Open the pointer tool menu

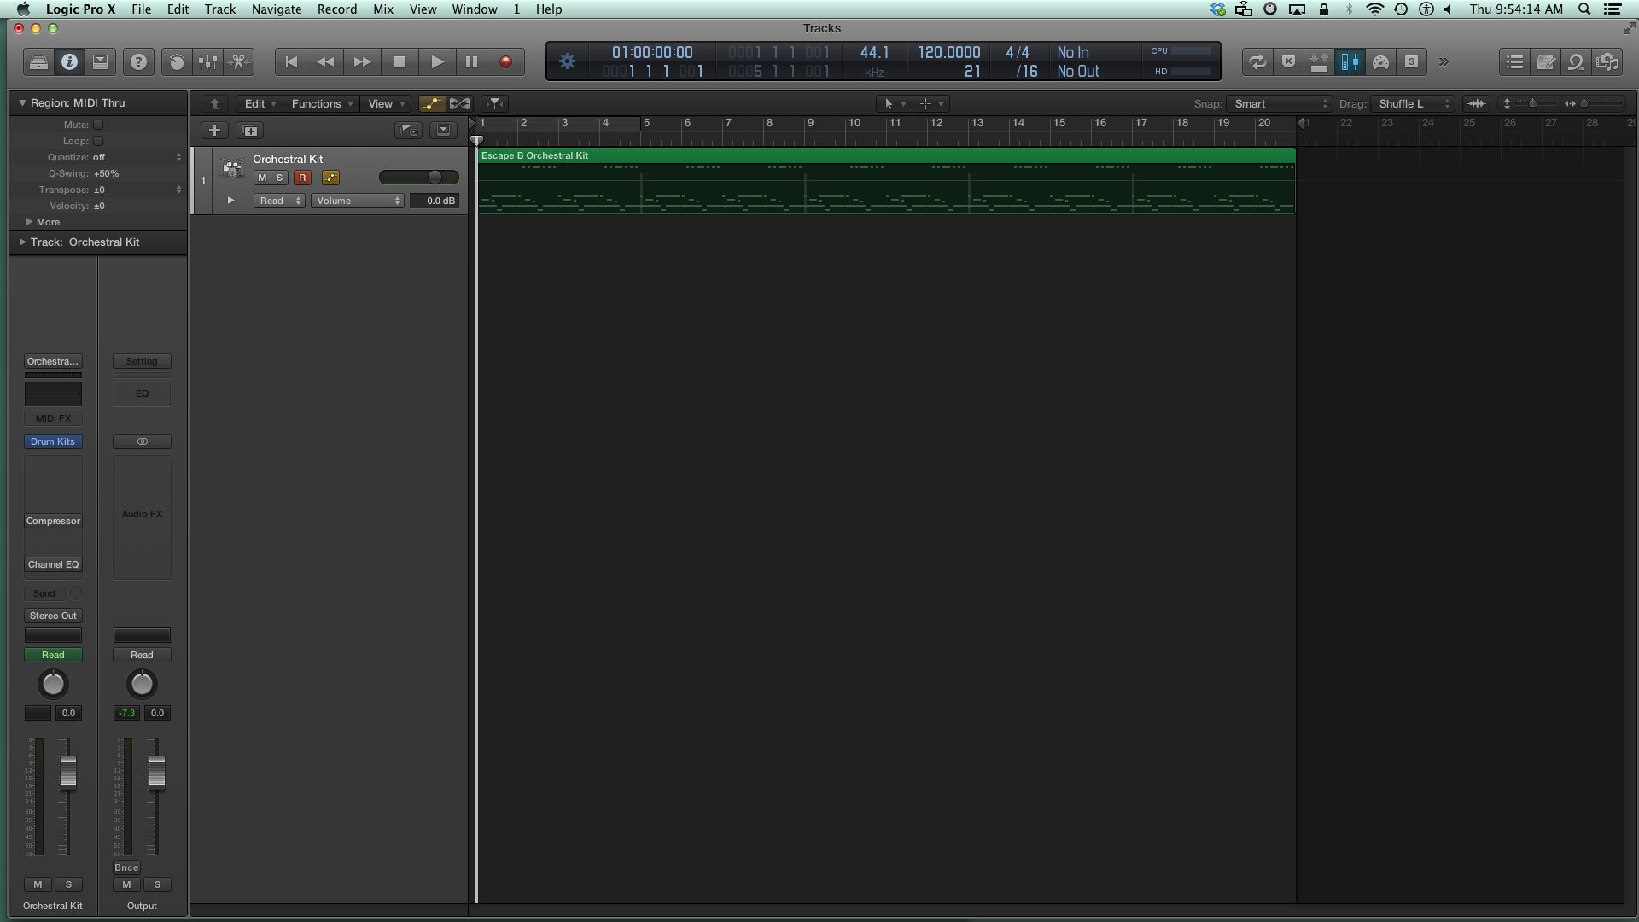click(894, 103)
